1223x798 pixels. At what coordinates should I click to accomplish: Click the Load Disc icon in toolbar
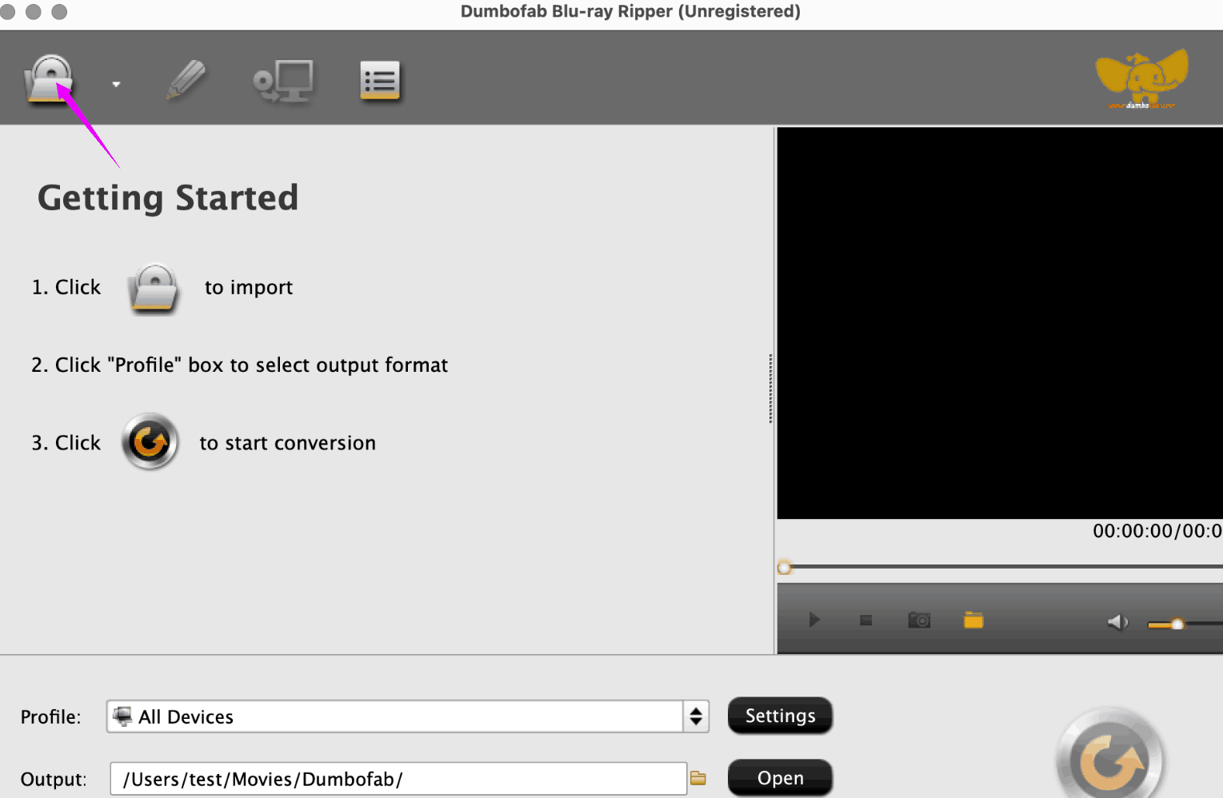tap(50, 79)
